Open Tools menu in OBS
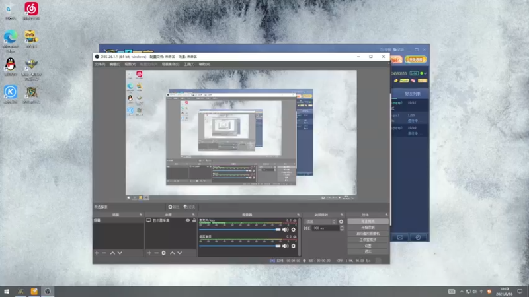Screen dimensions: 529x297 [189, 64]
